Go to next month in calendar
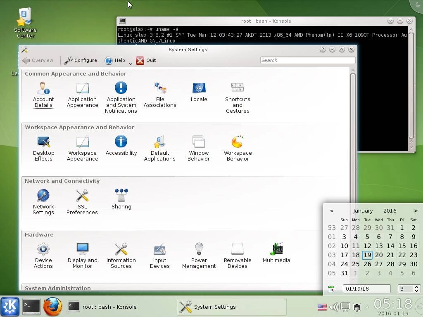The width and height of the screenshot is (423, 317). pyautogui.click(x=416, y=211)
